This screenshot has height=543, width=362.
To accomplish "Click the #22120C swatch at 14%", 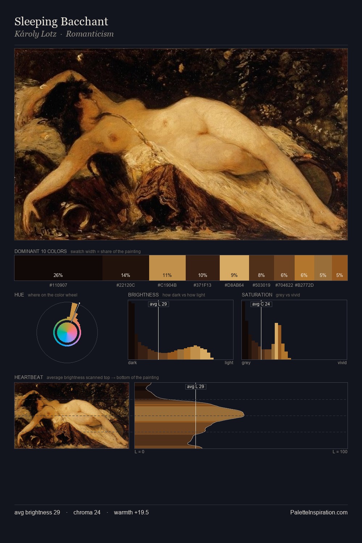I will point(126,268).
